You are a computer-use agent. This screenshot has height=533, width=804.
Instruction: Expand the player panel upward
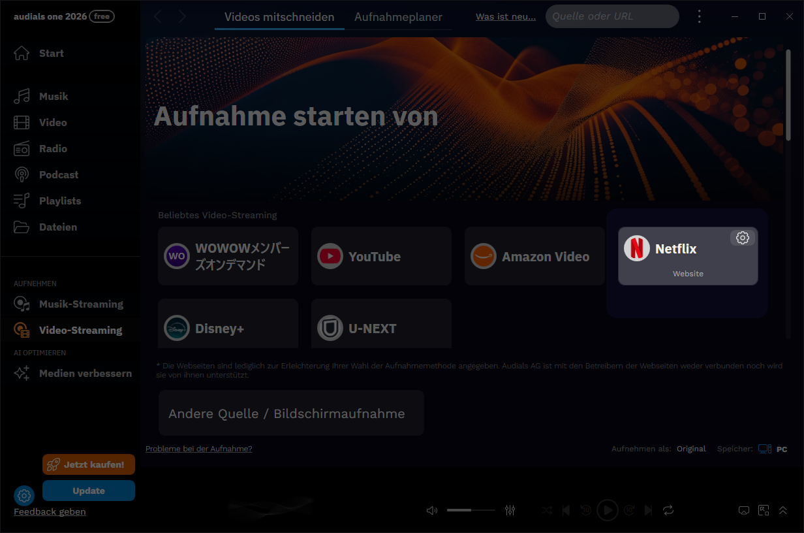783,510
